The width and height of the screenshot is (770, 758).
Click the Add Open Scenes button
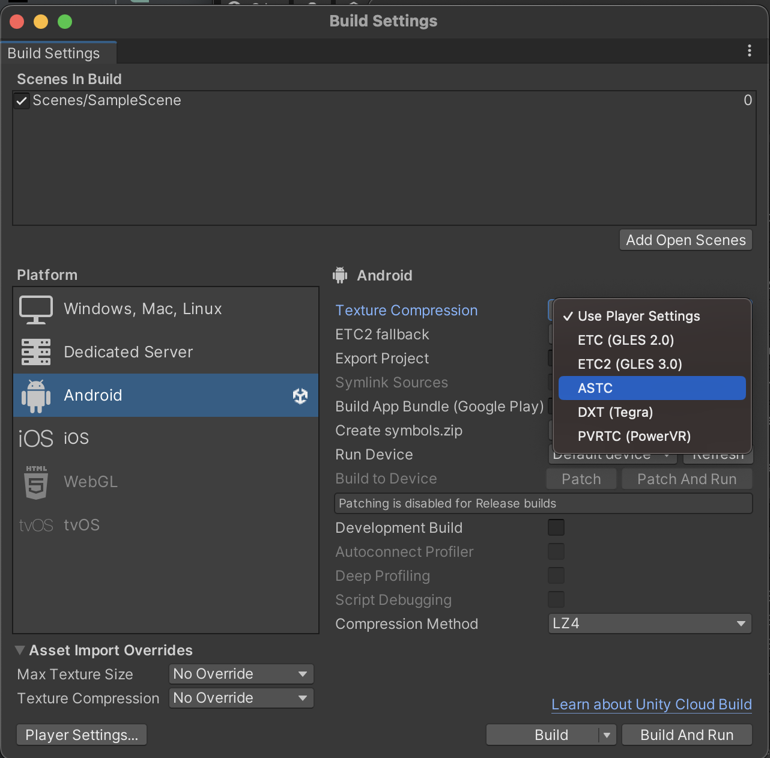pos(686,240)
